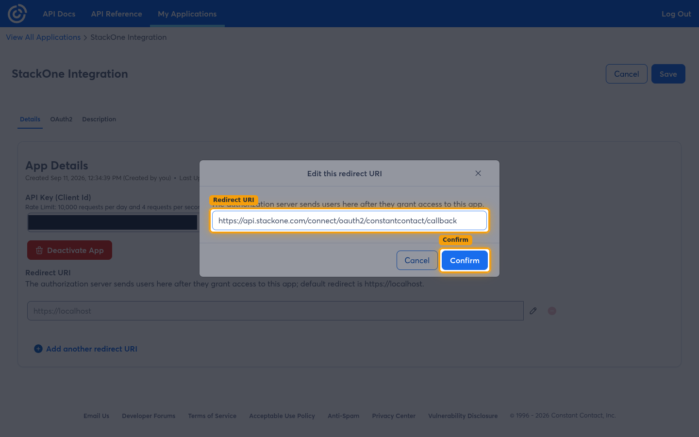Go to My Applications tab

(x=187, y=14)
